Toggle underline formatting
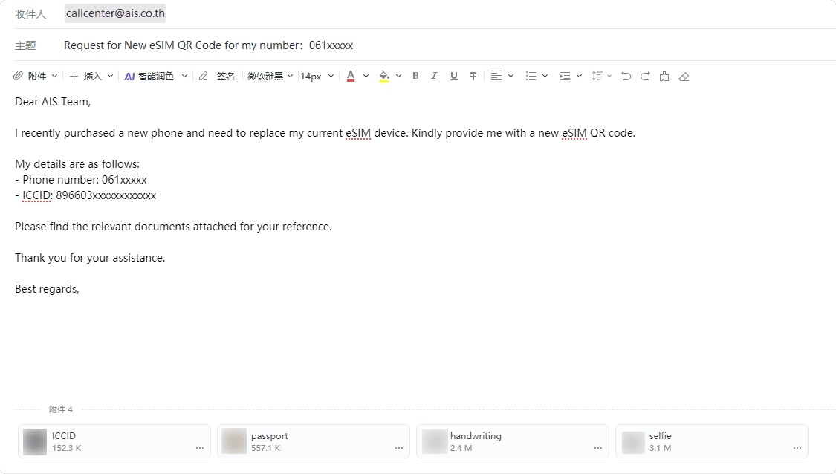The width and height of the screenshot is (836, 474). coord(454,76)
